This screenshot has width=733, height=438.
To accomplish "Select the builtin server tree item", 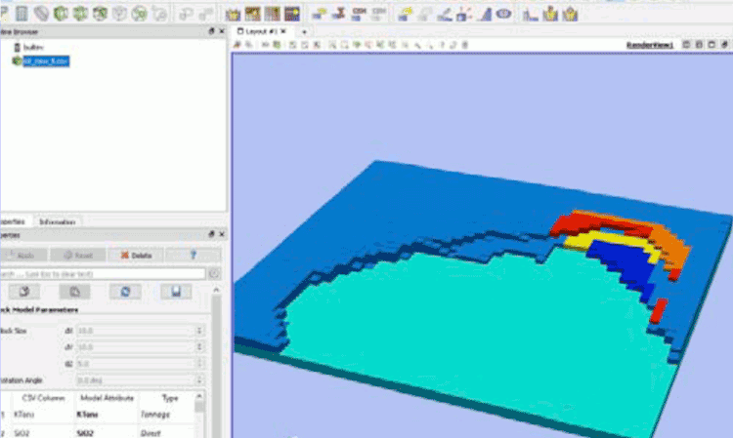I will (36, 47).
